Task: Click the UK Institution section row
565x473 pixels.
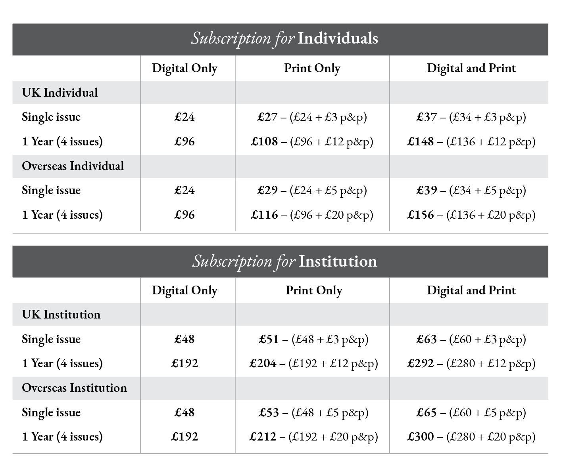Action: point(61,315)
